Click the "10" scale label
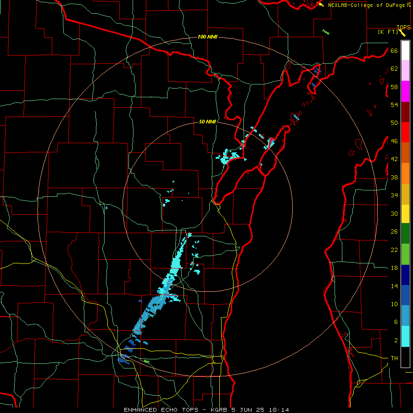The width and height of the screenshot is (413, 413). click(394, 304)
